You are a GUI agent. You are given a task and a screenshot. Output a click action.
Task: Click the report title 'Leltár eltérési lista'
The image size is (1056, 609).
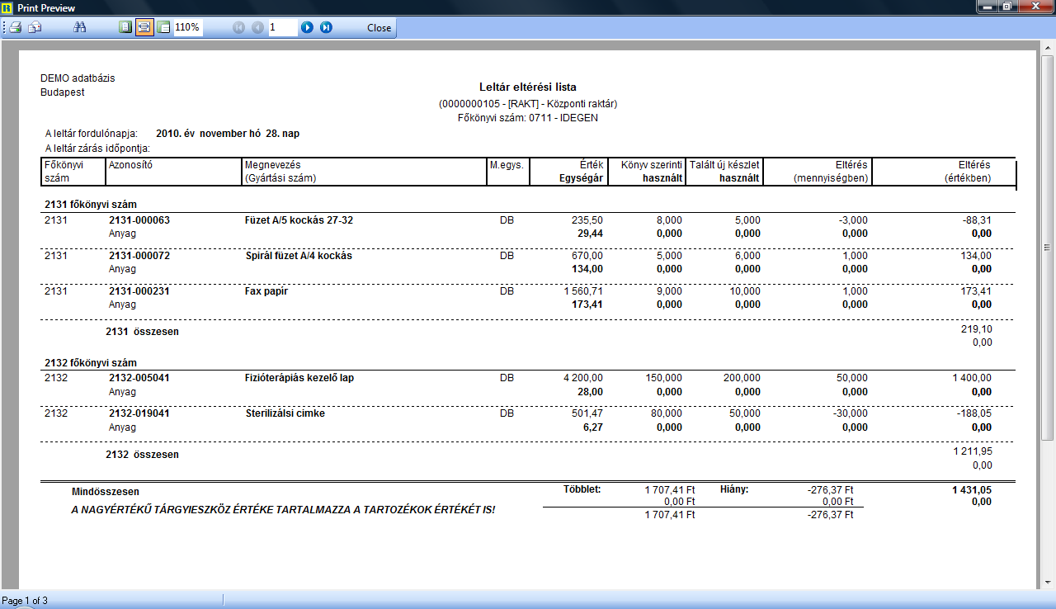pos(528,87)
